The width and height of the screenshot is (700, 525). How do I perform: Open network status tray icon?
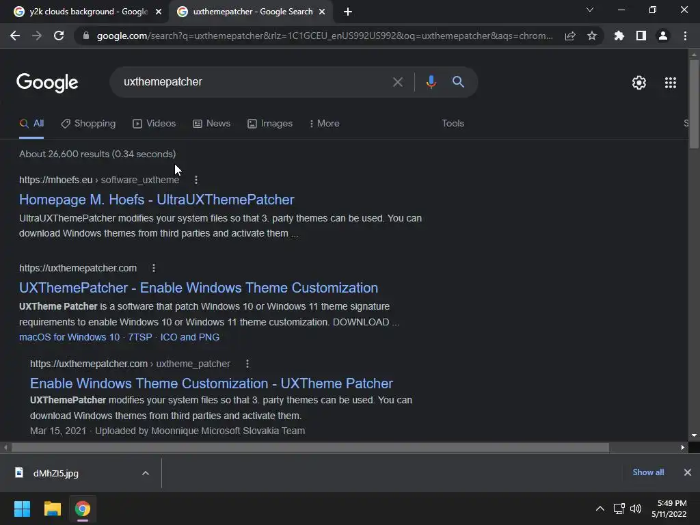click(x=619, y=509)
